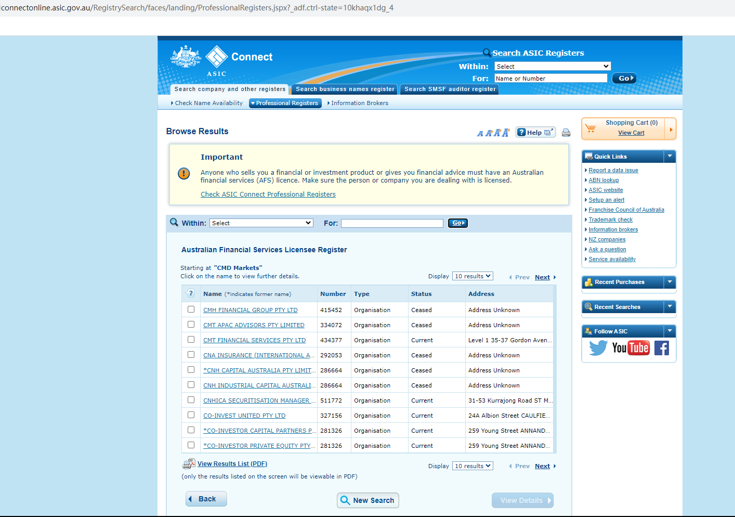This screenshot has height=517, width=735.
Task: Open the top Display 10 results dropdown
Action: [472, 276]
